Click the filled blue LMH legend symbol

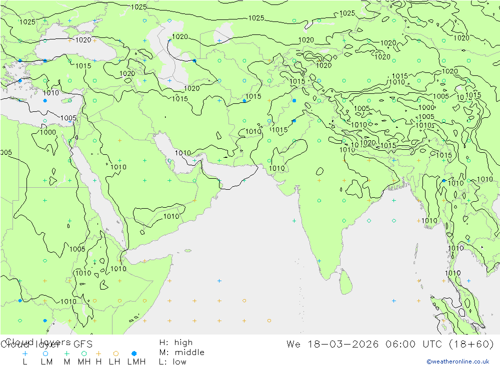pyautogui.click(x=134, y=354)
